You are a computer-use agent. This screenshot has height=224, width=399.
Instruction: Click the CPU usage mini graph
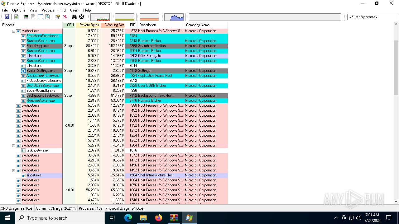point(100,17)
